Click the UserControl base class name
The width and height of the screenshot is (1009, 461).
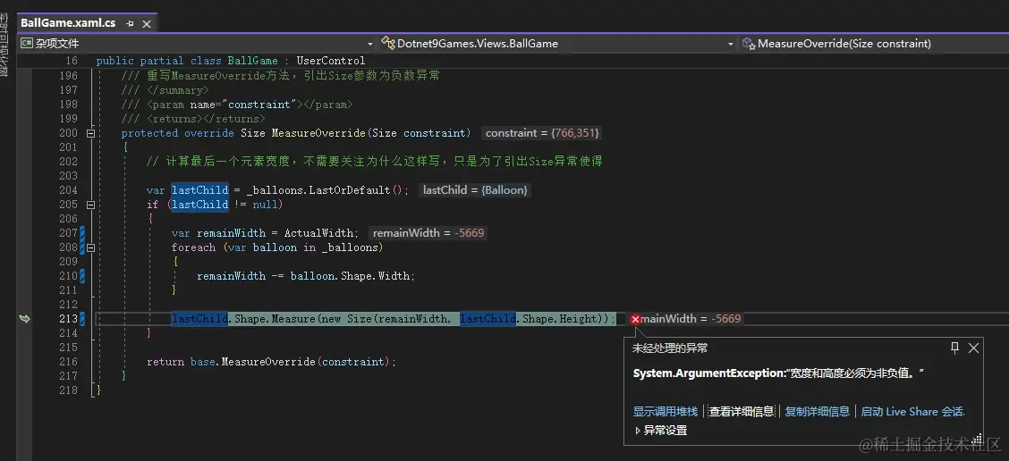pyautogui.click(x=331, y=61)
